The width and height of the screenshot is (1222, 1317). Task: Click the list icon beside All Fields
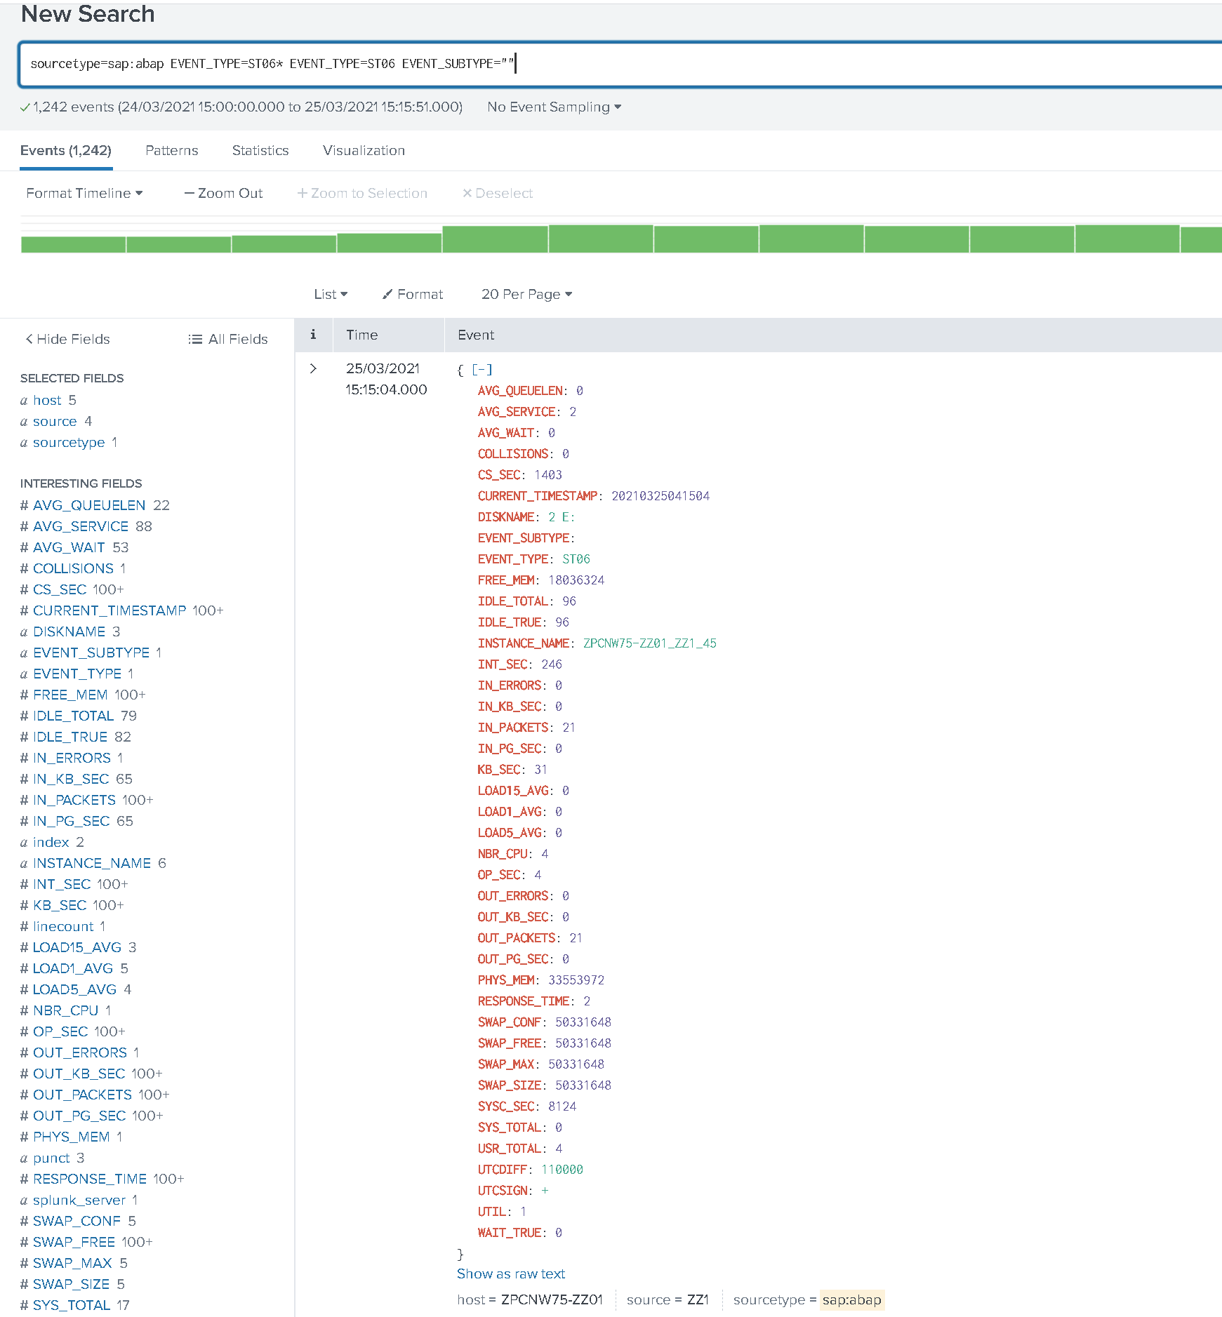point(194,339)
